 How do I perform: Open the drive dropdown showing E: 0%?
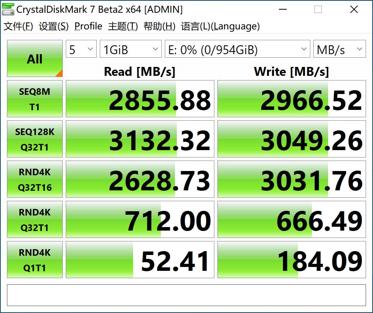(x=238, y=49)
